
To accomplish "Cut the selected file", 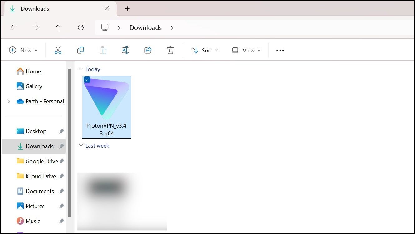I will [58, 50].
